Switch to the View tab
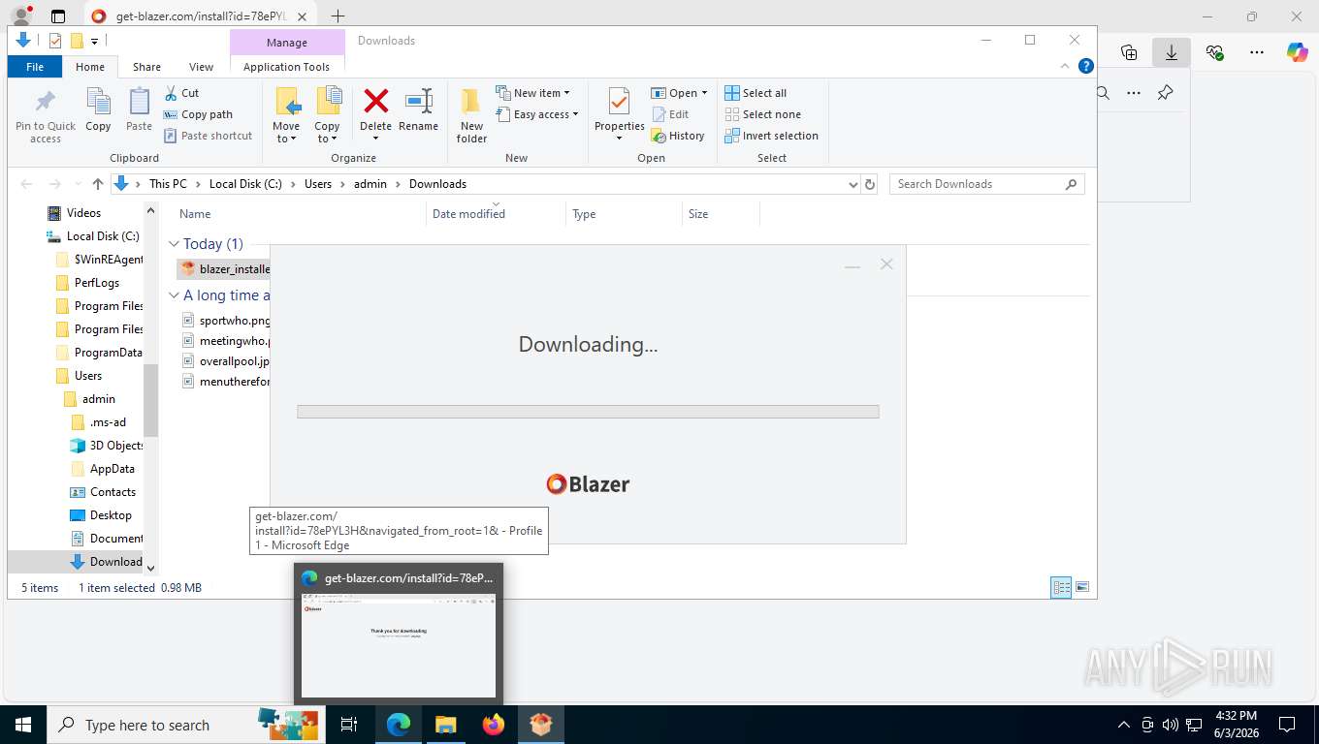The image size is (1319, 744). point(201,67)
